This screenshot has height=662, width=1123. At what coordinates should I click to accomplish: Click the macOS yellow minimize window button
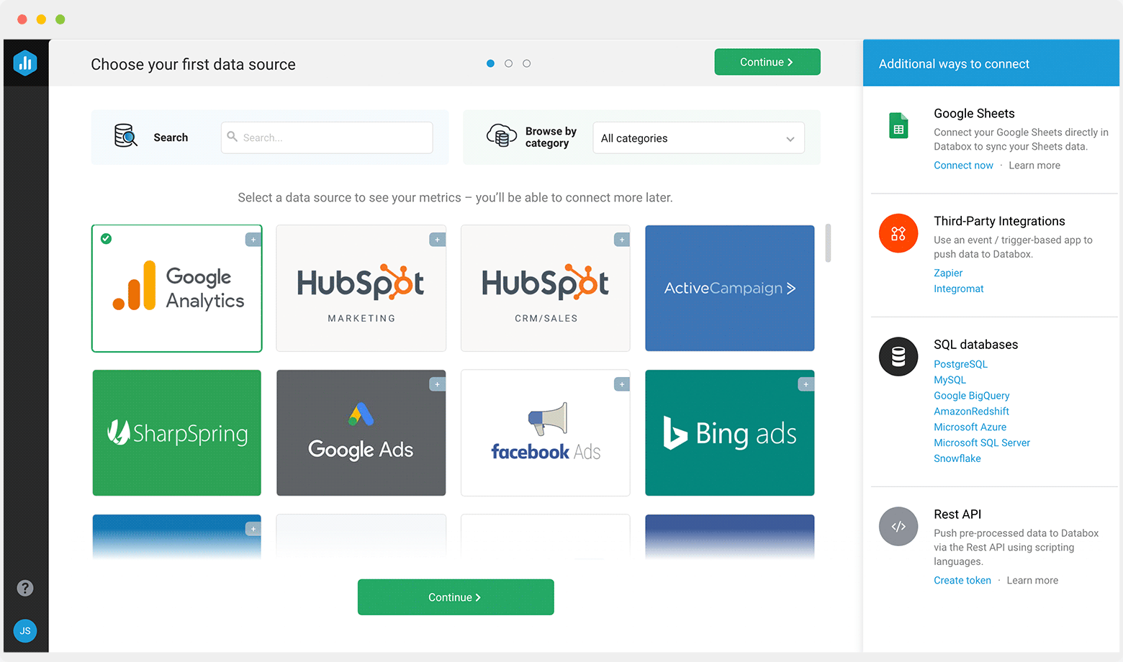[41, 19]
